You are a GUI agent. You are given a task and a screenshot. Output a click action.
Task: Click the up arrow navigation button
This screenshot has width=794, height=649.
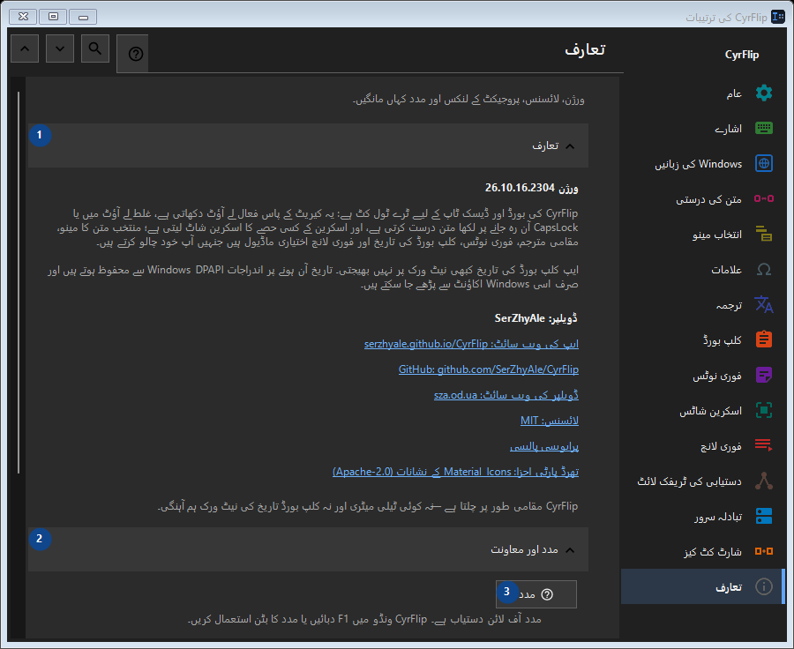25,48
